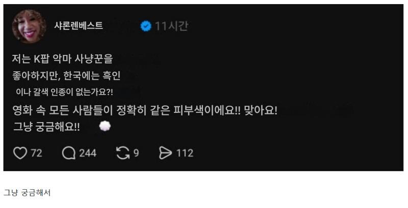Click the blue verified badge
This screenshot has height=208, width=408.
click(x=146, y=26)
